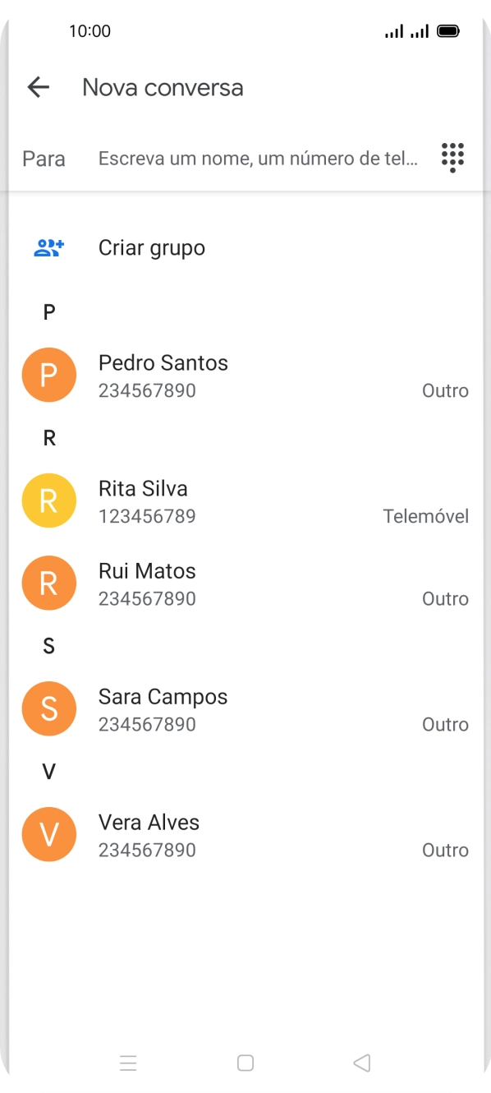
Task: Click the section letter P header
Action: (48, 311)
